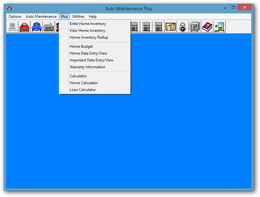Select the Home Budget menu entry
The image size is (260, 197).
point(95,46)
